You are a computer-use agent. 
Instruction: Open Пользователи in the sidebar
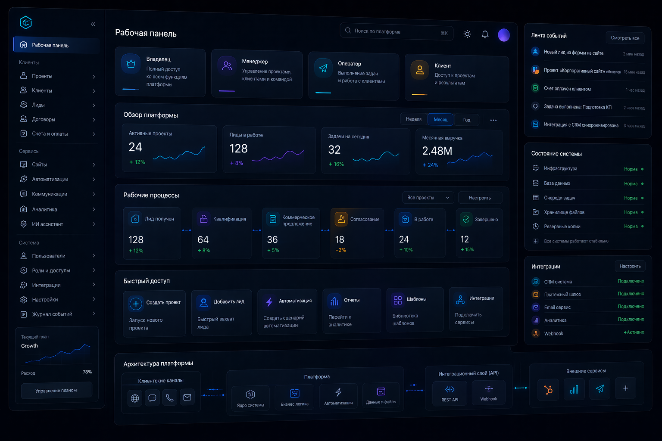point(56,256)
